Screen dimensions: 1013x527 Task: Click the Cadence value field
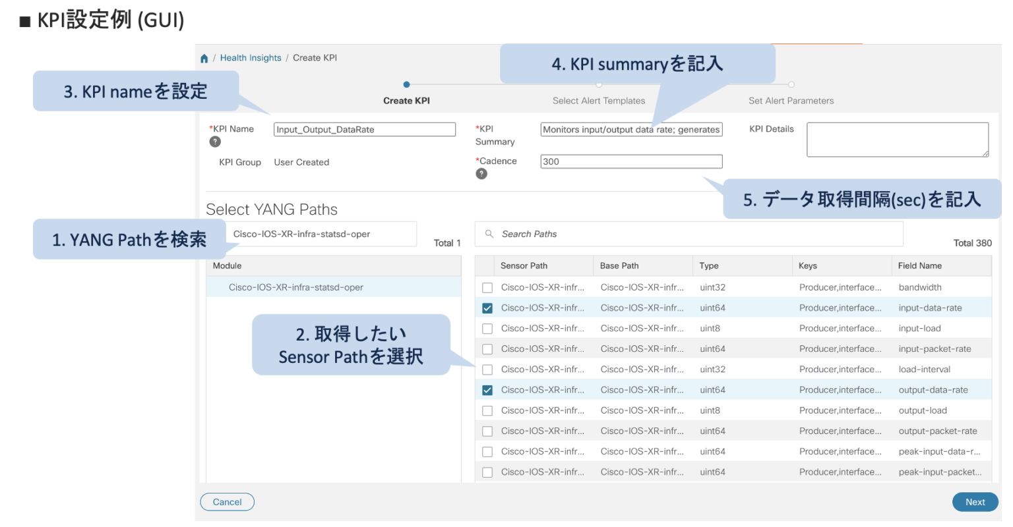point(630,161)
